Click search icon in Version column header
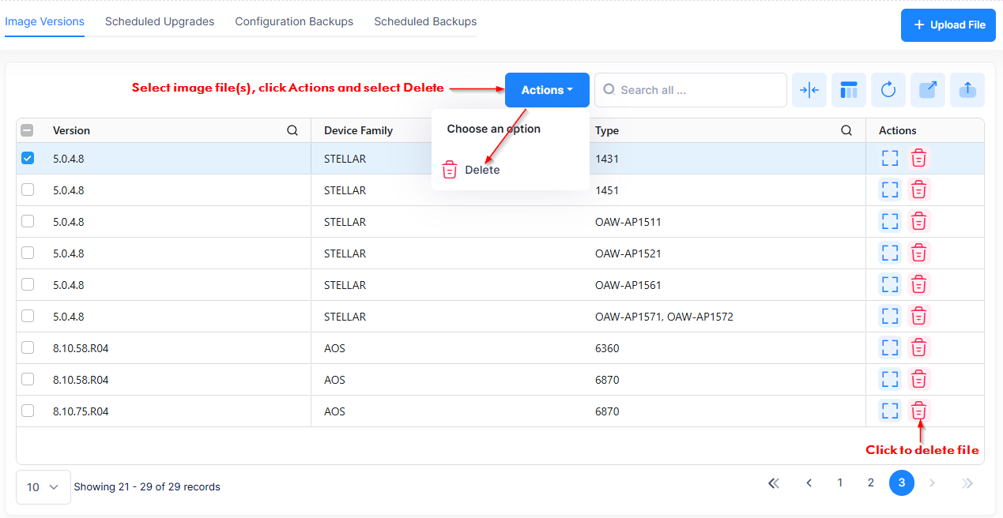The width and height of the screenshot is (1003, 518). point(292,130)
